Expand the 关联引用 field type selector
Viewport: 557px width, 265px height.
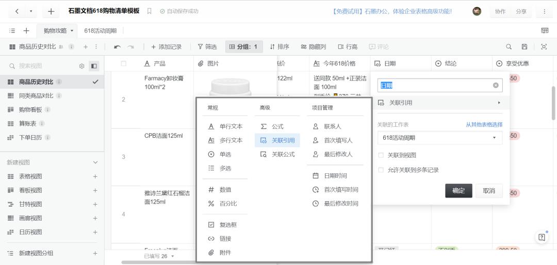pyautogui.click(x=440, y=103)
